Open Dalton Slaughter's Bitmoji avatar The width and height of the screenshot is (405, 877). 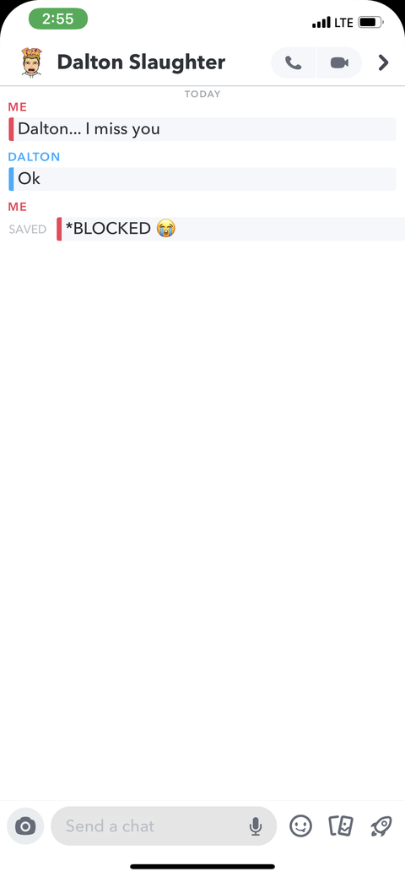(x=31, y=62)
